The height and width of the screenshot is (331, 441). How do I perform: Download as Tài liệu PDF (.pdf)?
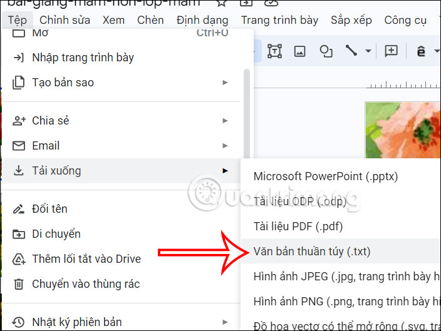coord(341,227)
